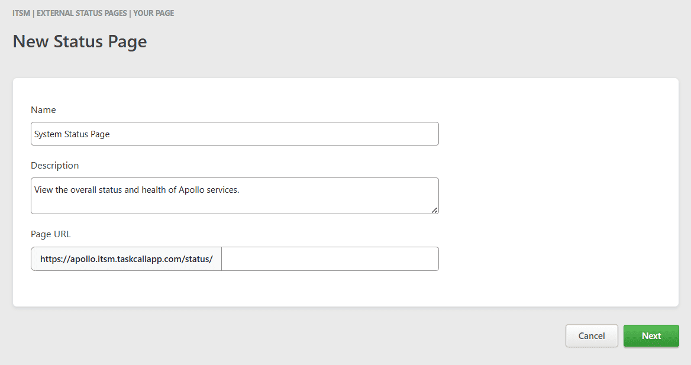Open External Status Pages breadcrumb link
The image size is (691, 365).
[x=82, y=13]
